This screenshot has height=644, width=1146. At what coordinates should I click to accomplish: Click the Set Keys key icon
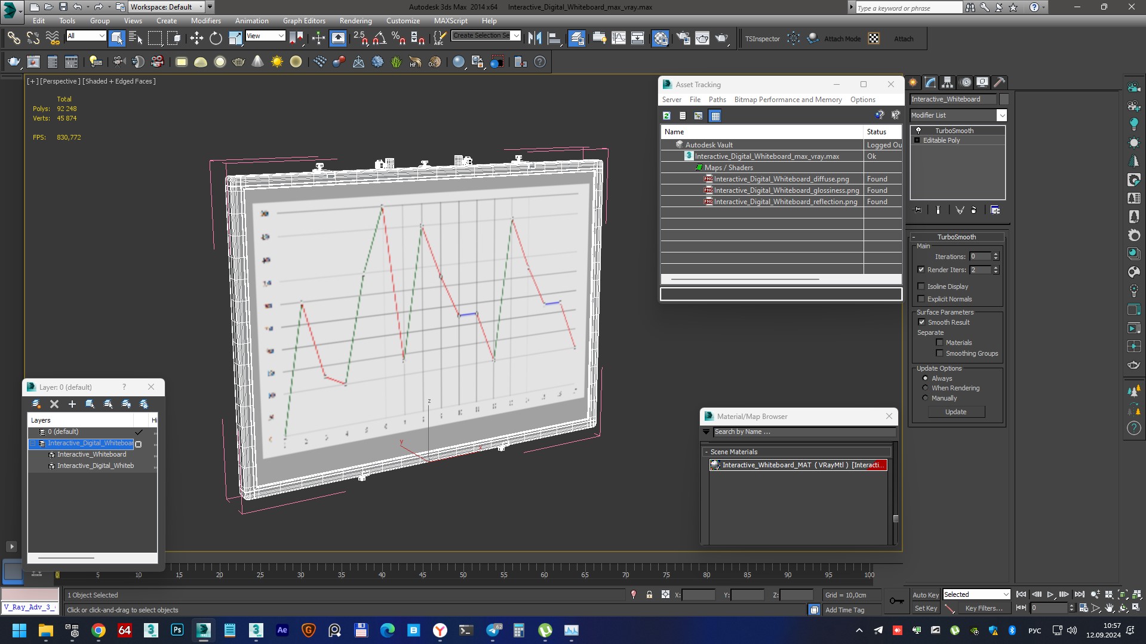pos(896,601)
